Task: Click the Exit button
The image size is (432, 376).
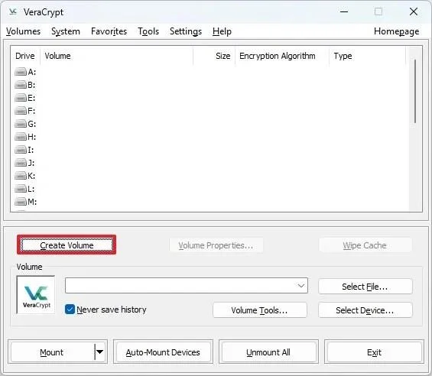Action: [x=374, y=352]
